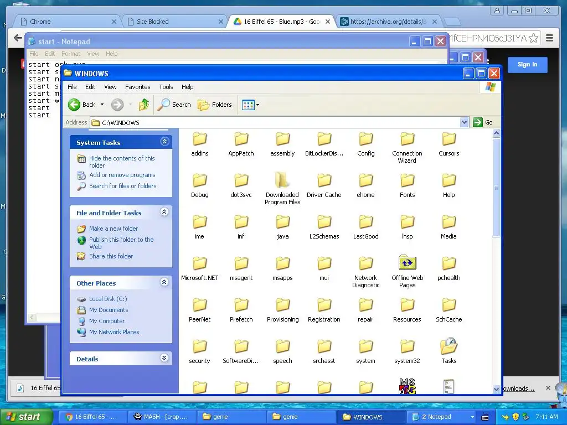Viewport: 567px width, 425px height.
Task: Select the security folder icon
Action: (199, 346)
